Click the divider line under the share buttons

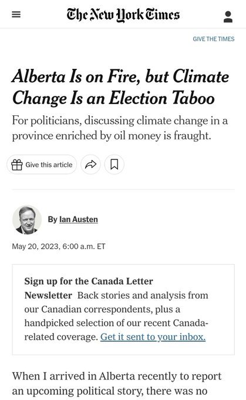click(x=123, y=189)
